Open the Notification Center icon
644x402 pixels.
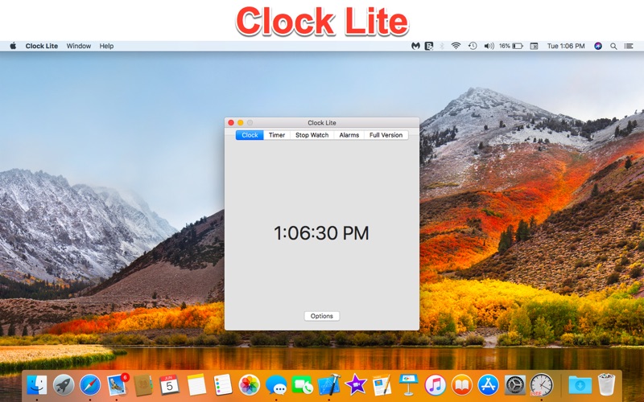tap(629, 46)
